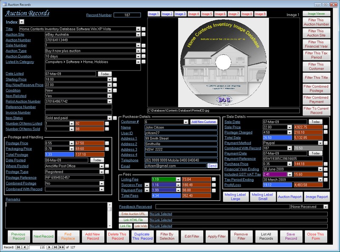The image size is (340, 252).
Task: Toggle checkbox beside Starting Price field
Action: pyautogui.click(x=115, y=79)
